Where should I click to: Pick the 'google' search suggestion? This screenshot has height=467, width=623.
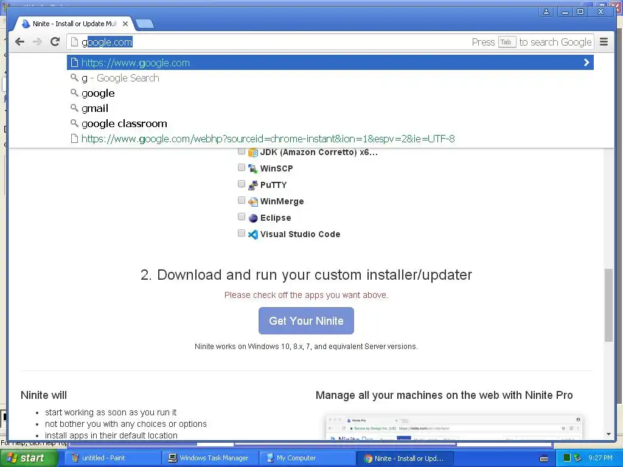click(x=330, y=93)
